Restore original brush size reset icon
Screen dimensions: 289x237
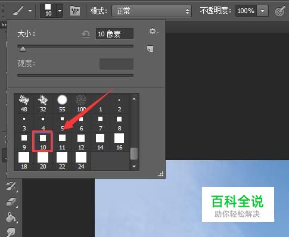pyautogui.click(x=86, y=34)
